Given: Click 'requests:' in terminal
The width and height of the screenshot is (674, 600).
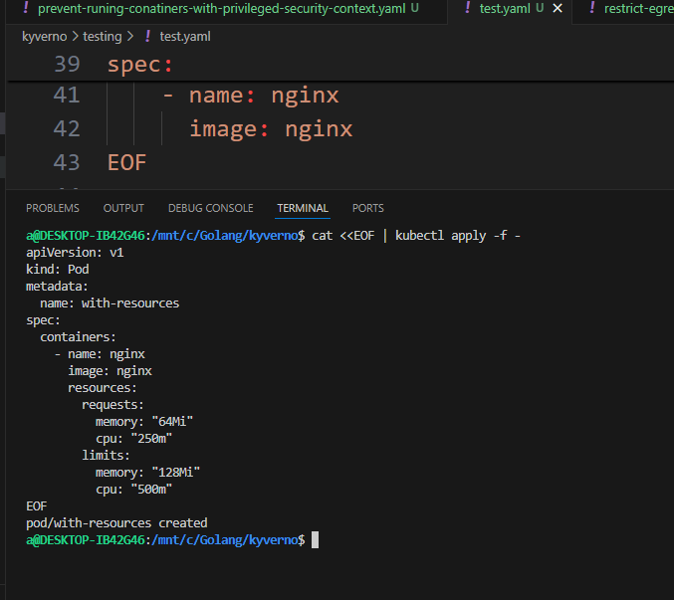Looking at the screenshot, I should [112, 405].
